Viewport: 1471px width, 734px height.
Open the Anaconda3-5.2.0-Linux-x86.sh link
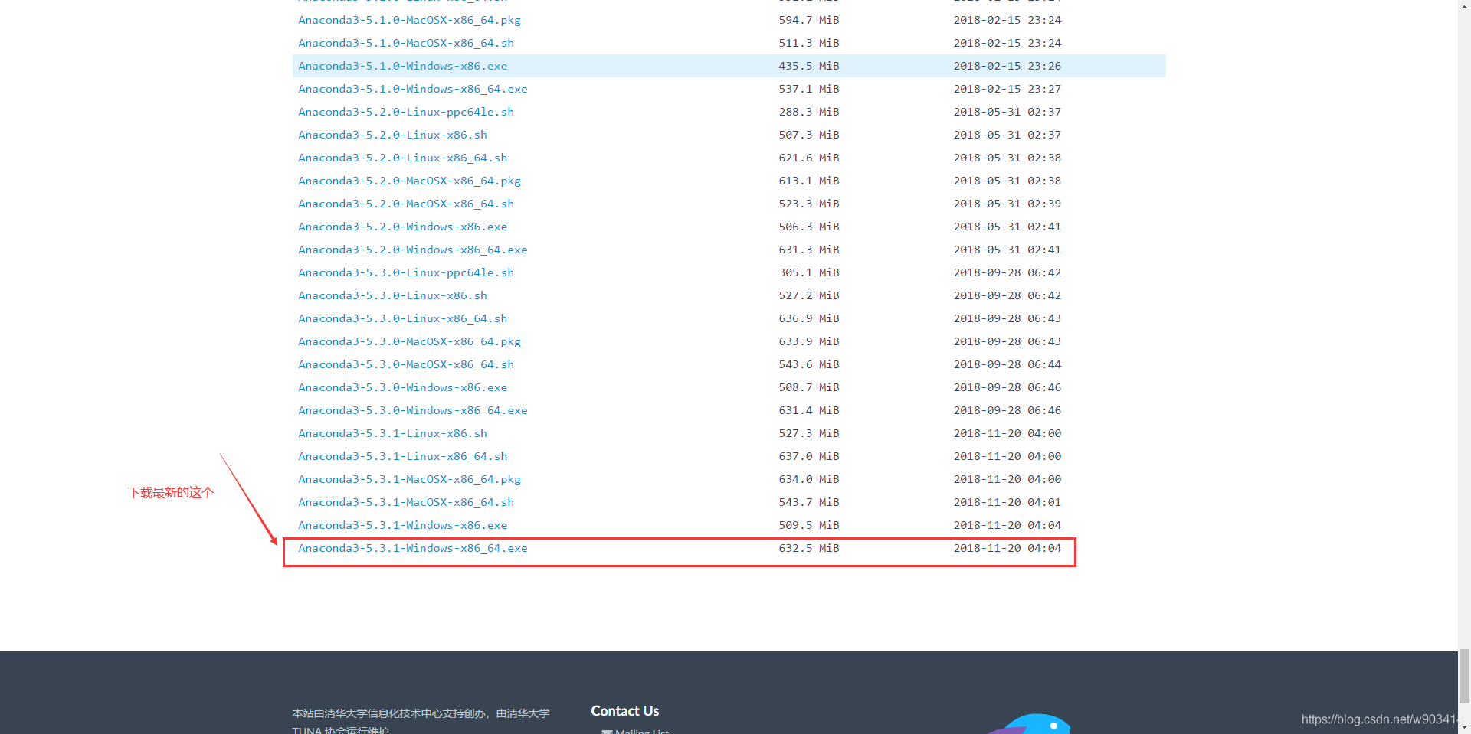[x=392, y=135]
